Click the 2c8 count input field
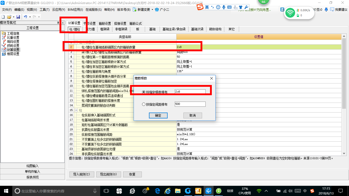 pyautogui.click(x=190, y=92)
